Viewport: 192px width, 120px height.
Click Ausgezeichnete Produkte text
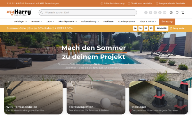pyautogui.click(x=172, y=4)
